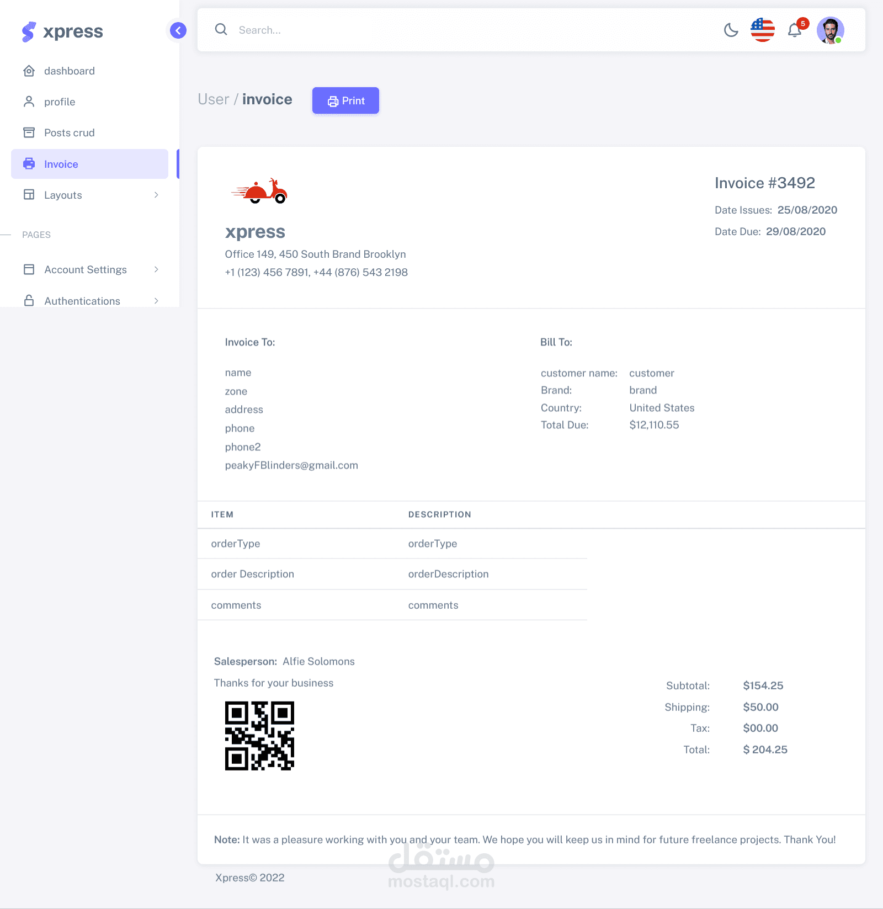
Task: Click the QR code image
Action: tap(259, 736)
